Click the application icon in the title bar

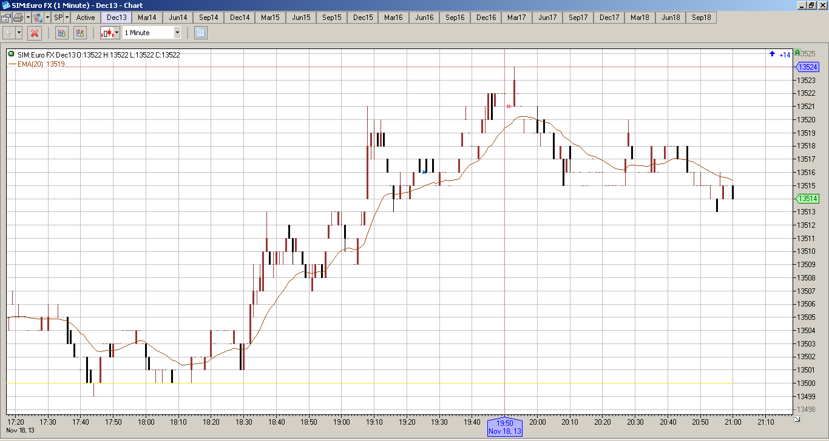(x=5, y=5)
